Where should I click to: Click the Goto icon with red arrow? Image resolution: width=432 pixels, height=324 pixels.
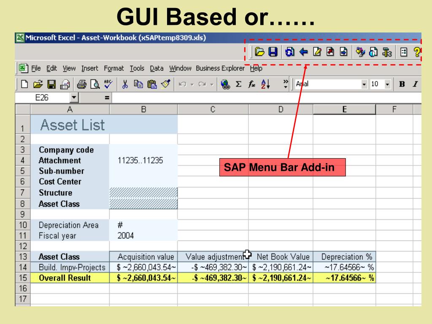(330, 52)
